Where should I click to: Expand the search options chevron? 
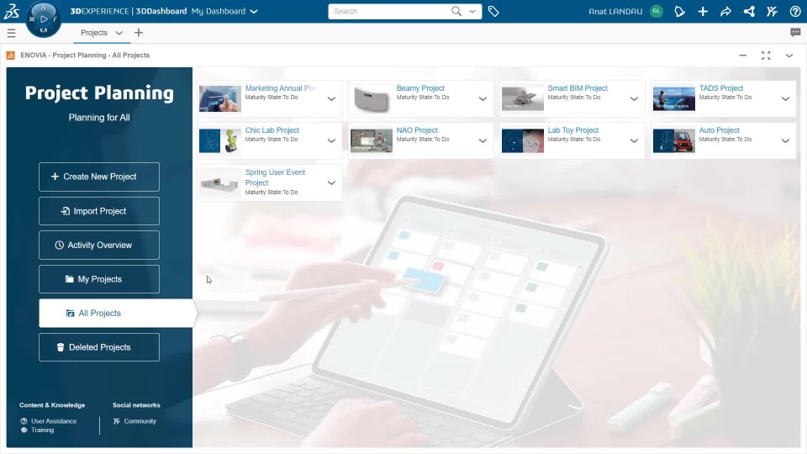[x=472, y=11]
